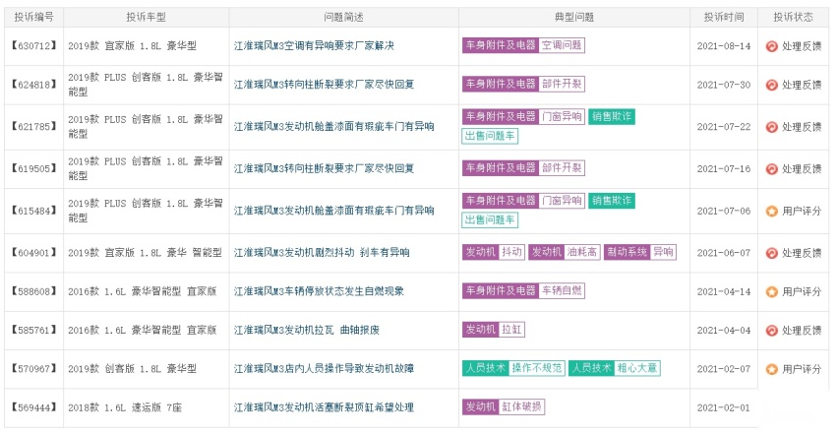The image size is (838, 435).
Task: Select complaint number 【624818】
Action: (x=34, y=85)
